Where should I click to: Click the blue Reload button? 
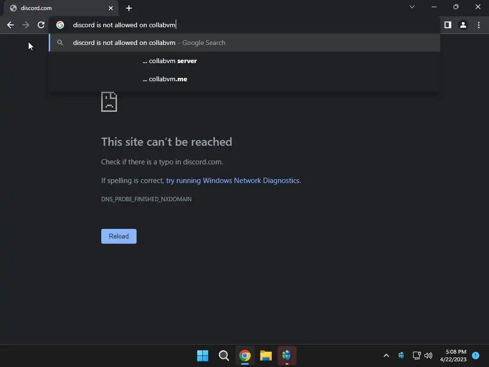click(x=119, y=236)
